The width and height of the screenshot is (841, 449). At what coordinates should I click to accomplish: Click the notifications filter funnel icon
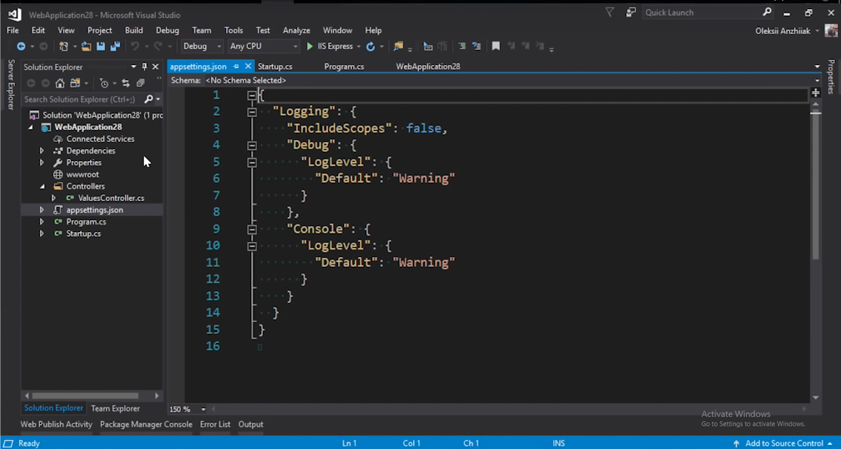pos(610,12)
